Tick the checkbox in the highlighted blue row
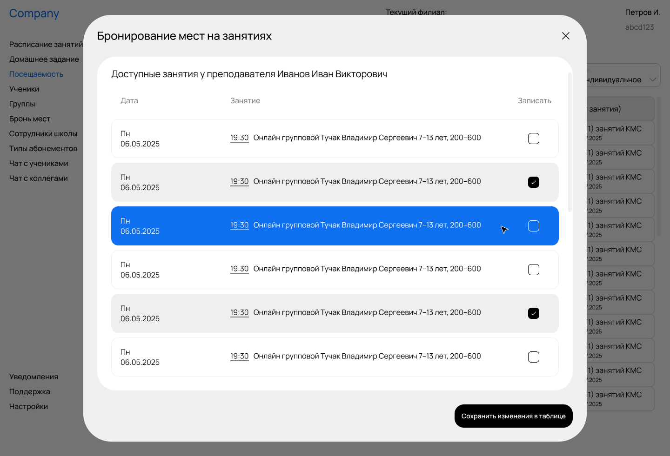The width and height of the screenshot is (670, 456). 534,226
